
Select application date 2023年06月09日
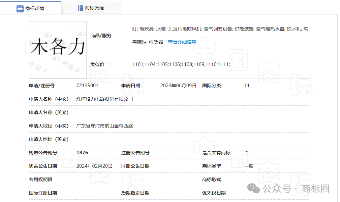178,86
